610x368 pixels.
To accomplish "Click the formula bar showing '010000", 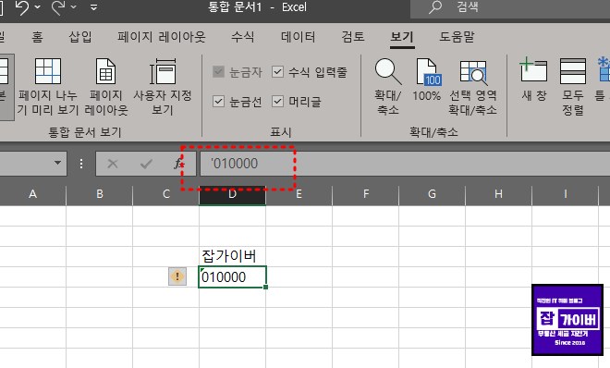I will tap(405, 164).
